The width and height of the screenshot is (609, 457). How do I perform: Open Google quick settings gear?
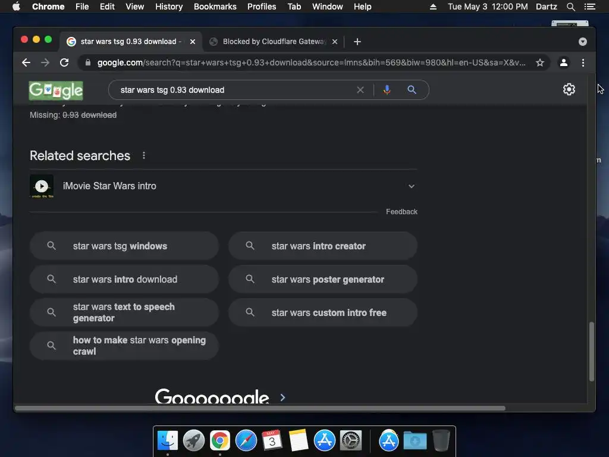click(569, 89)
